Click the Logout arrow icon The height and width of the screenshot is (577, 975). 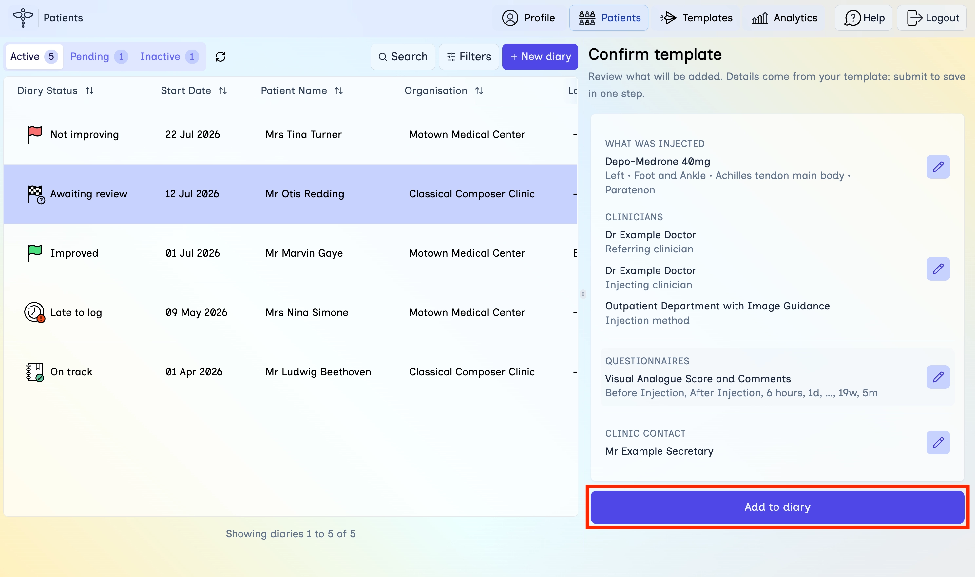coord(914,18)
